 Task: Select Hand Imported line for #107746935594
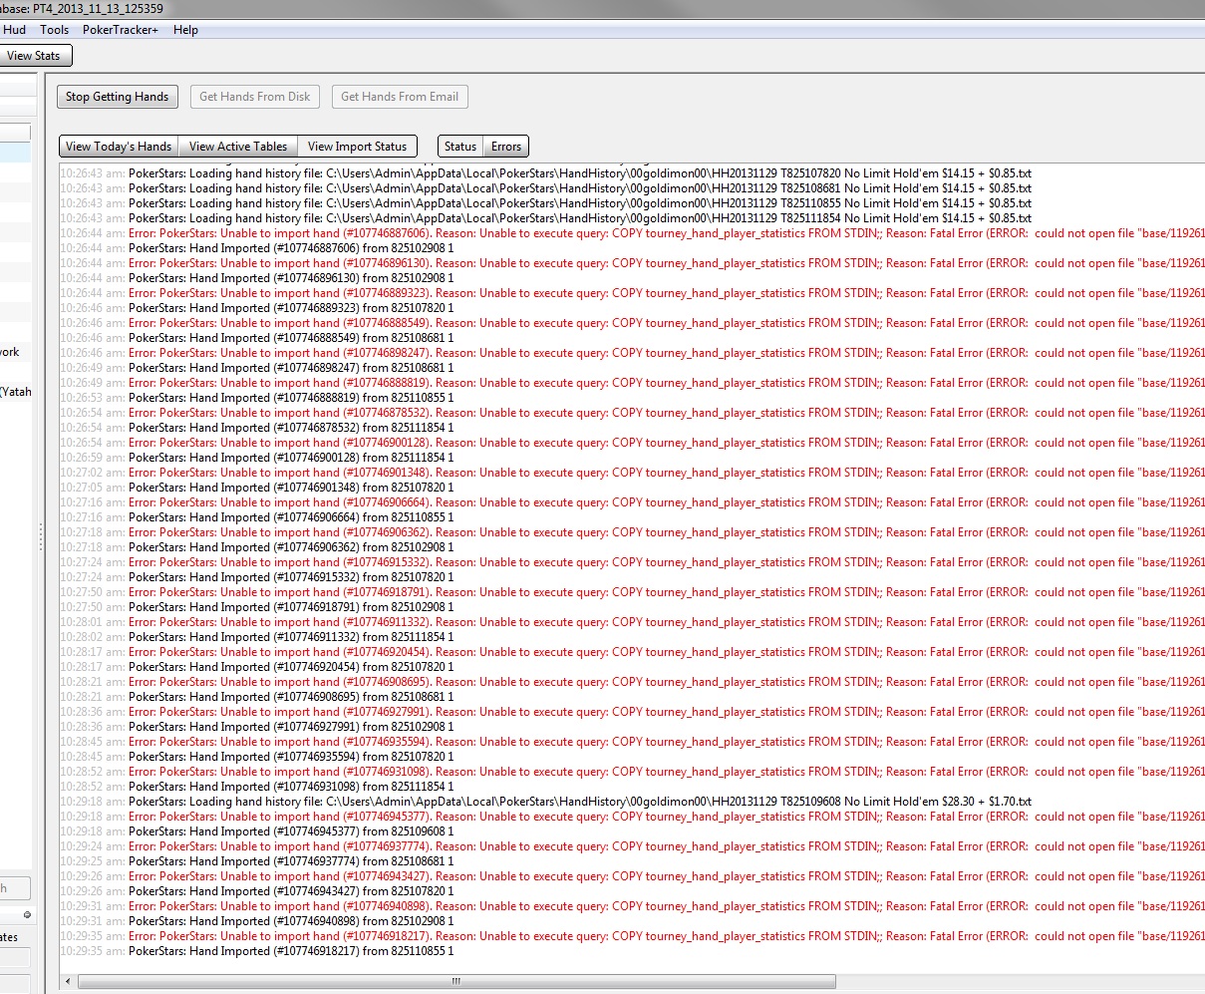pyautogui.click(x=257, y=757)
